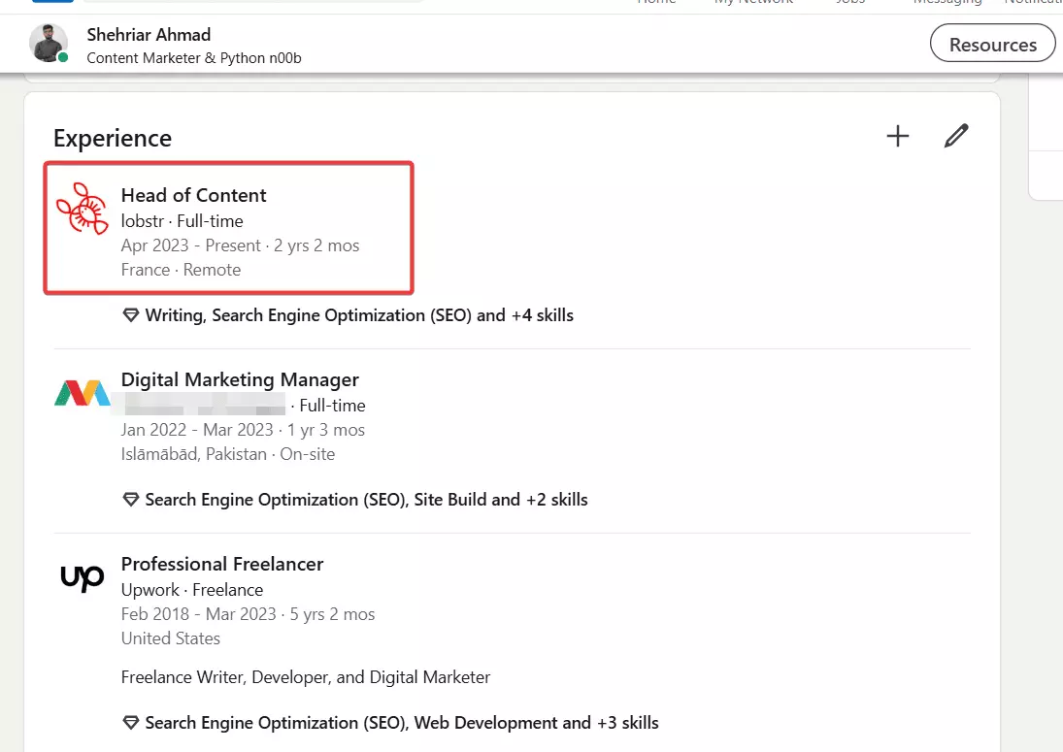The image size is (1063, 752).
Task: Open Upwork company logo
Action: coord(82,577)
